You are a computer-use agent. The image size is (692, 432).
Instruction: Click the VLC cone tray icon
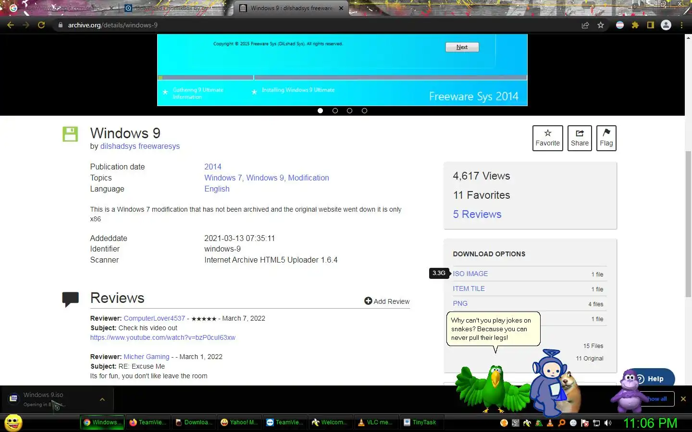[x=550, y=423]
